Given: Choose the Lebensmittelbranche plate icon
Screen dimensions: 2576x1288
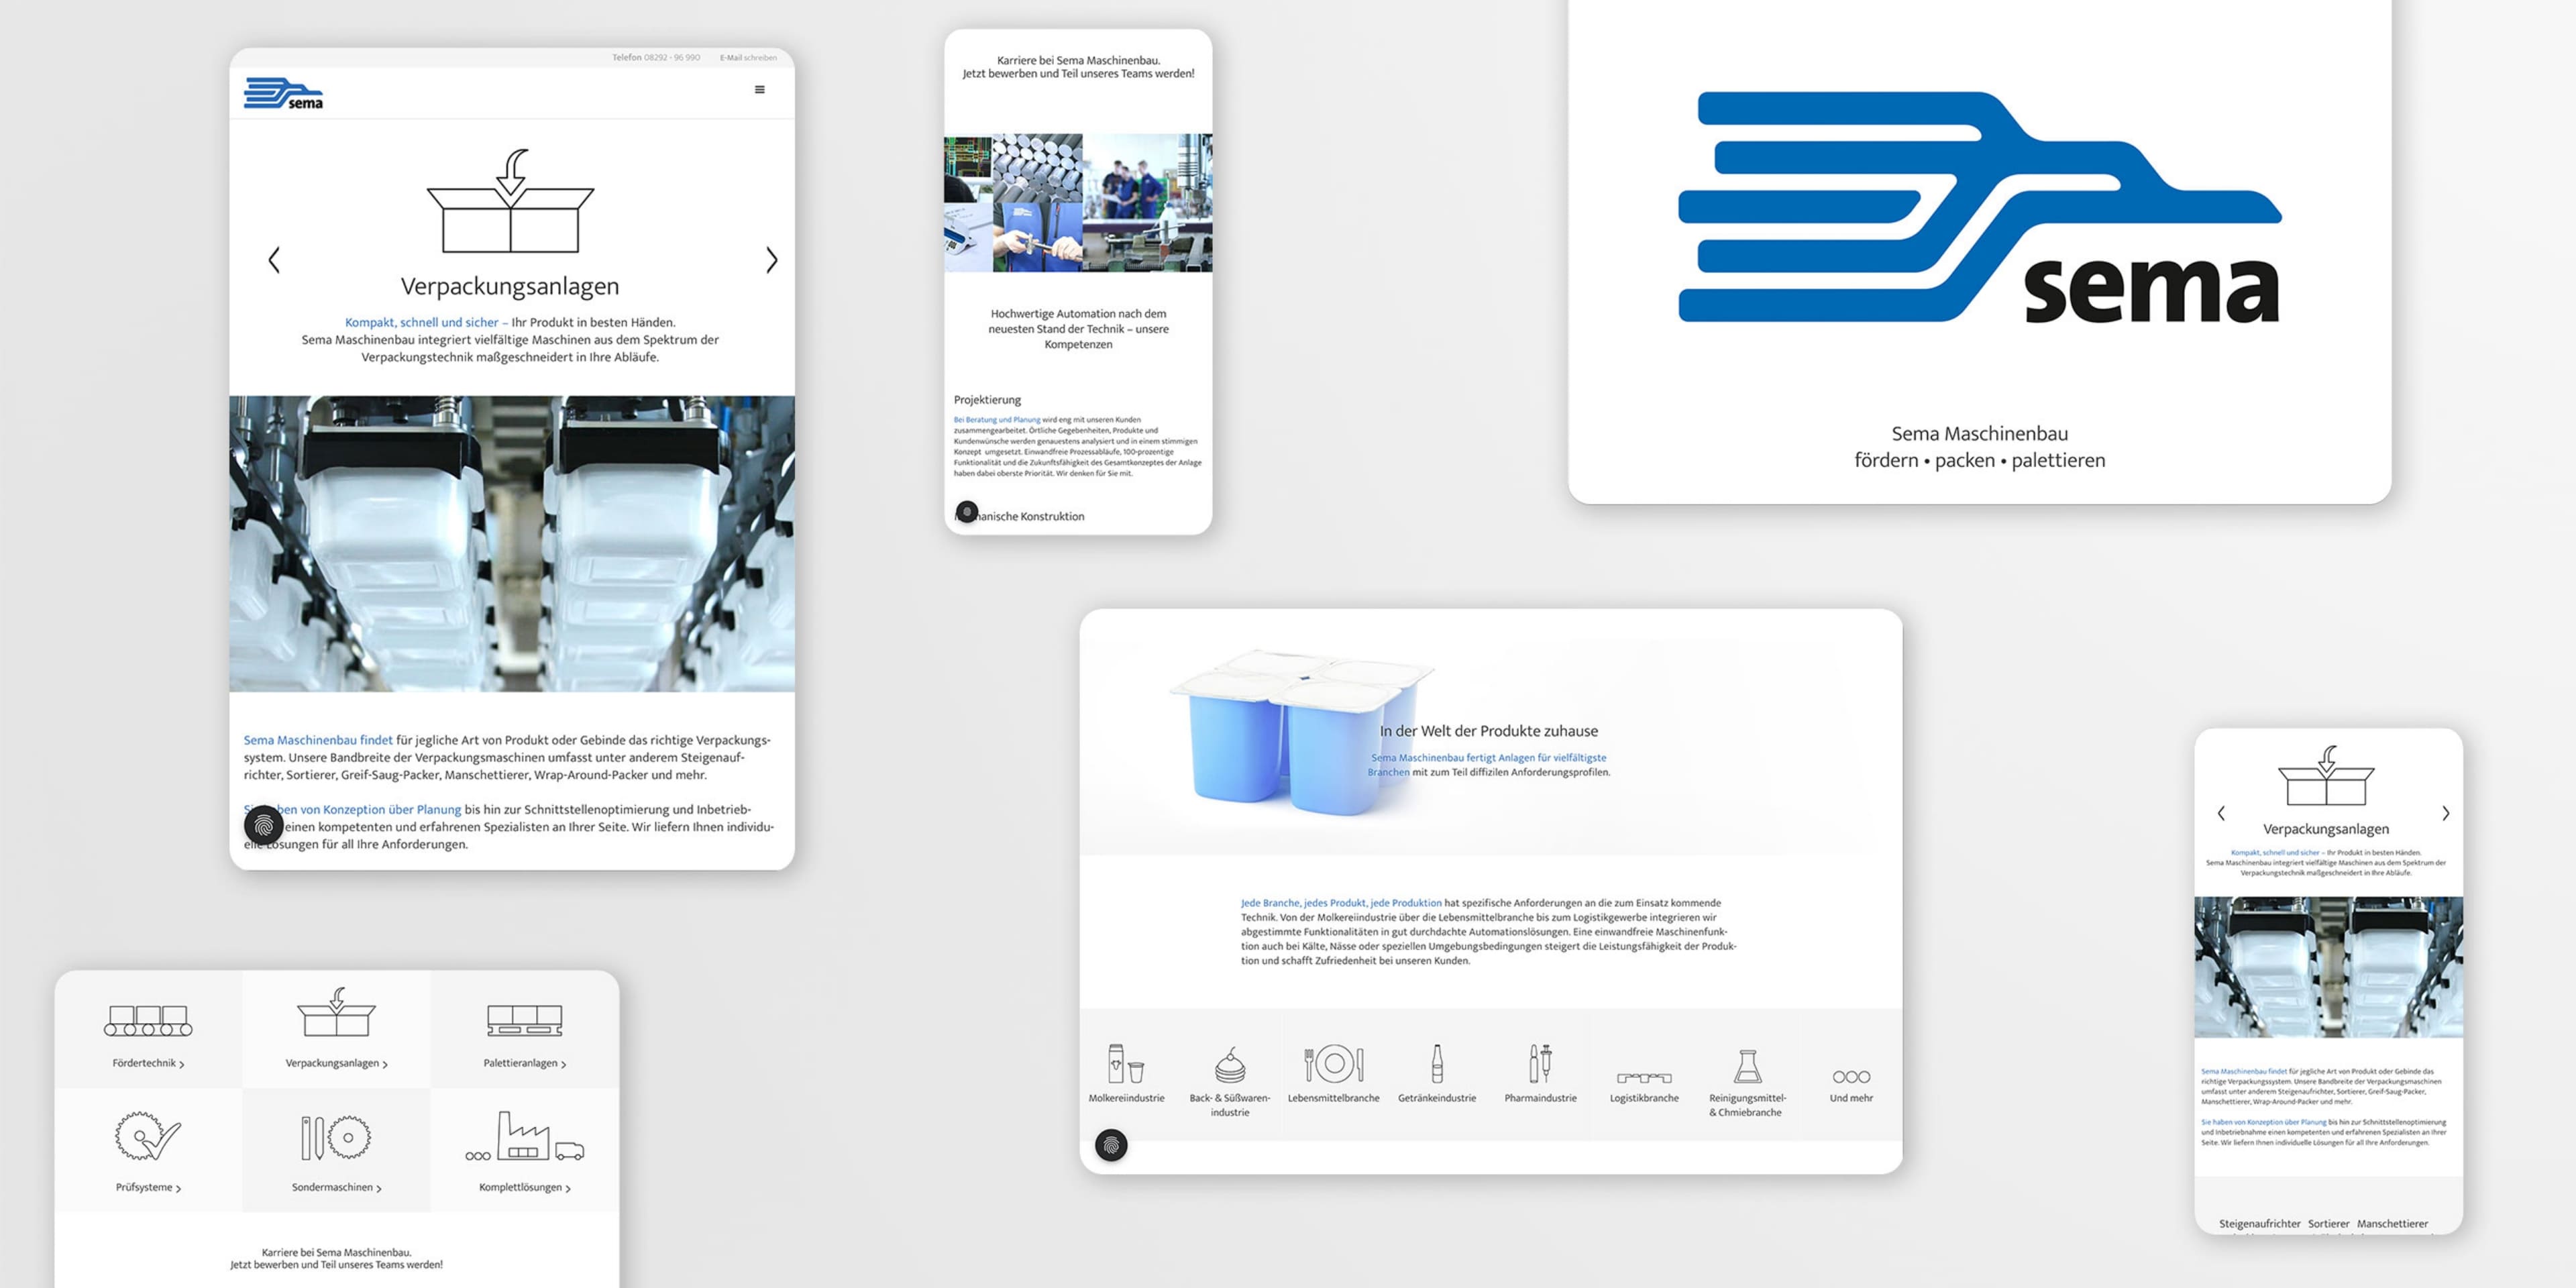Looking at the screenshot, I should pyautogui.click(x=1334, y=1063).
